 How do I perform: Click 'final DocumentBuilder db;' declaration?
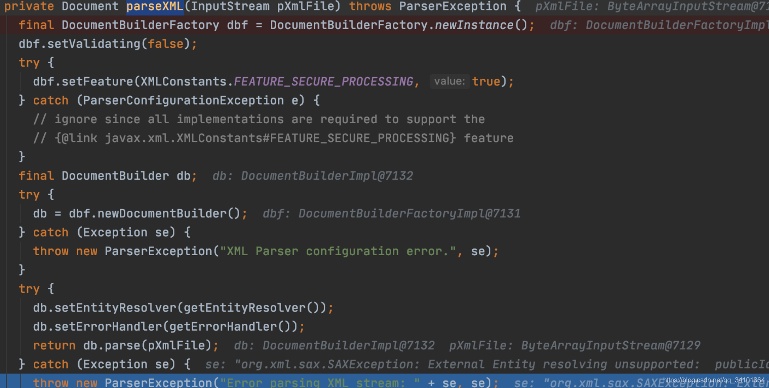point(108,176)
